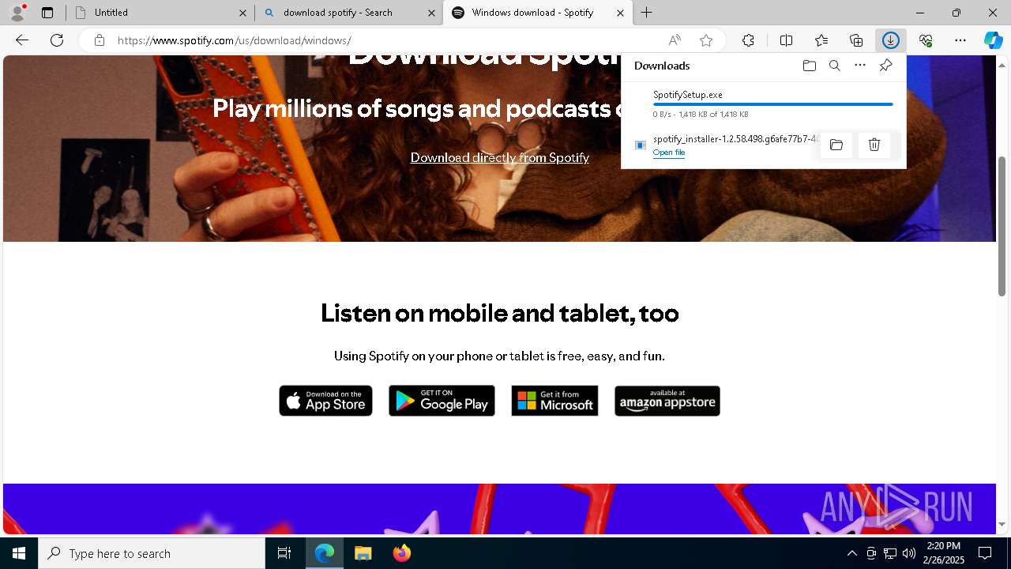Go back with the back arrow
Viewport: 1011px width, 569px height.
(22, 40)
